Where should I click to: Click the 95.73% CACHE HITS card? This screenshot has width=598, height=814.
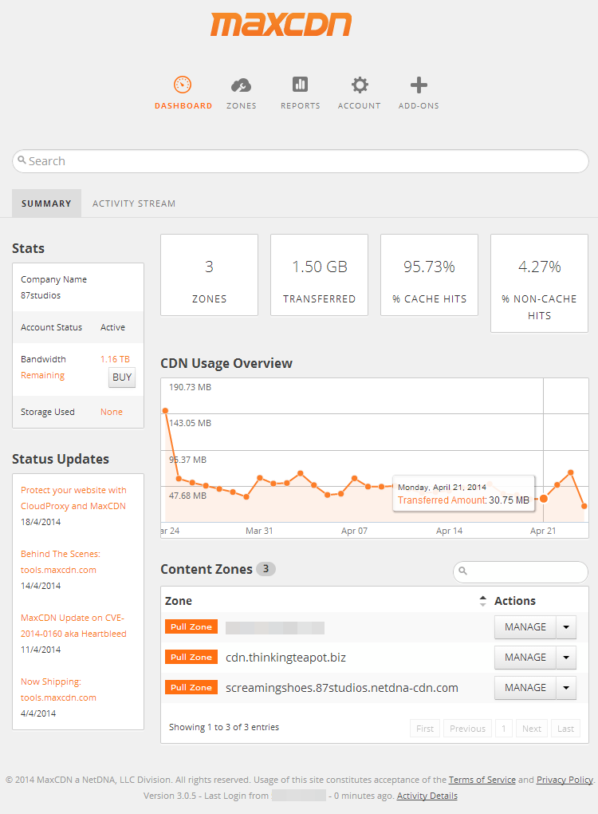click(x=429, y=275)
